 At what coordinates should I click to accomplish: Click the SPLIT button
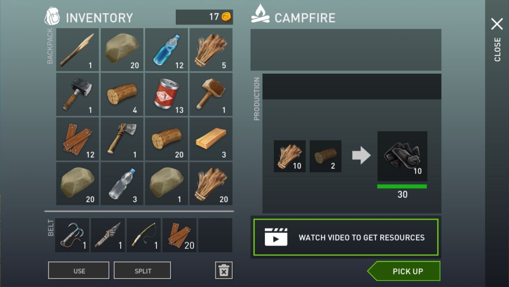pyautogui.click(x=142, y=270)
